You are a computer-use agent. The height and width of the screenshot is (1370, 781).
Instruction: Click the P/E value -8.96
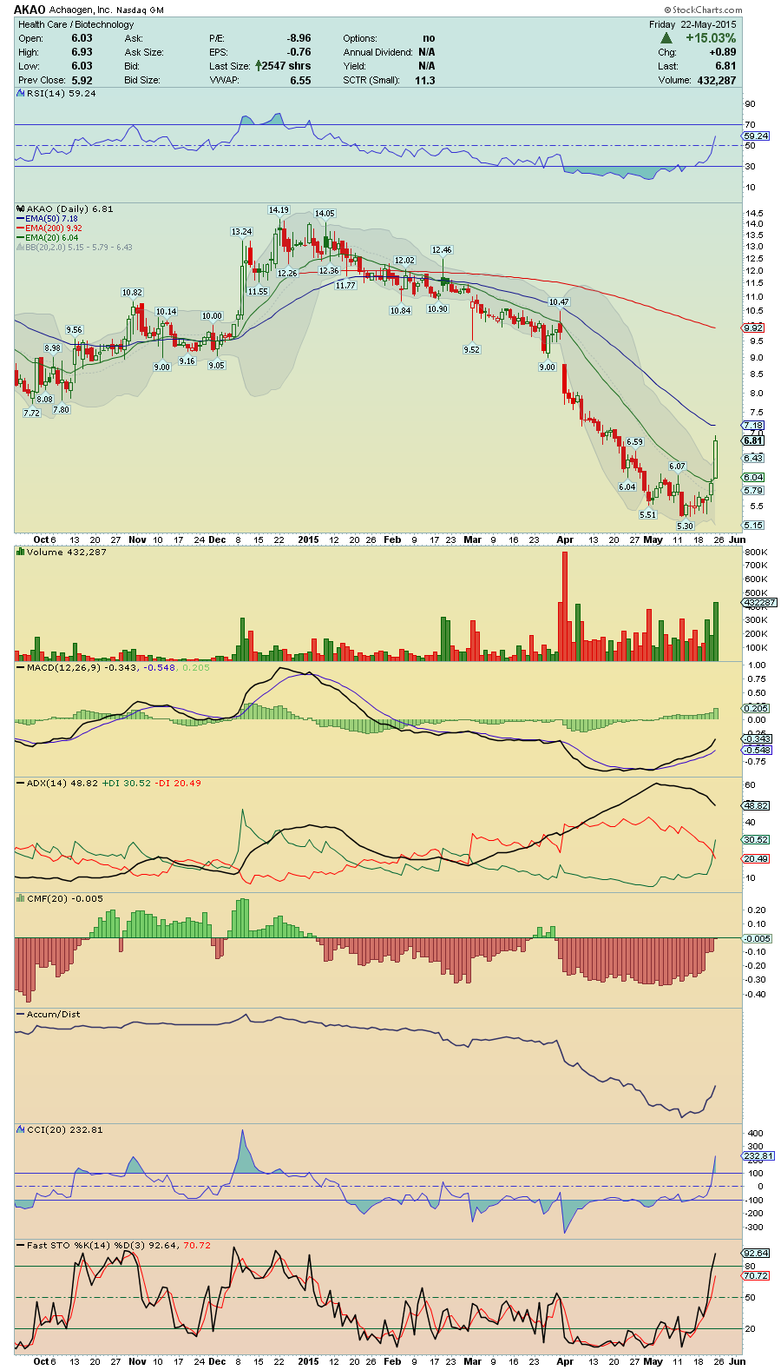click(x=299, y=38)
